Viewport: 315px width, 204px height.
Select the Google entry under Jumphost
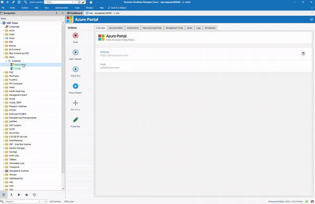pyautogui.click(x=18, y=69)
